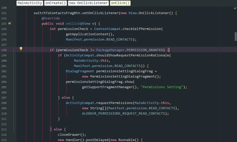Click the DialogFragment type on line 202
The height and width of the screenshot is (142, 237).
(80, 71)
